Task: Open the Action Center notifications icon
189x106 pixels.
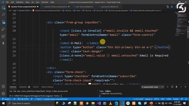Action: [184, 103]
